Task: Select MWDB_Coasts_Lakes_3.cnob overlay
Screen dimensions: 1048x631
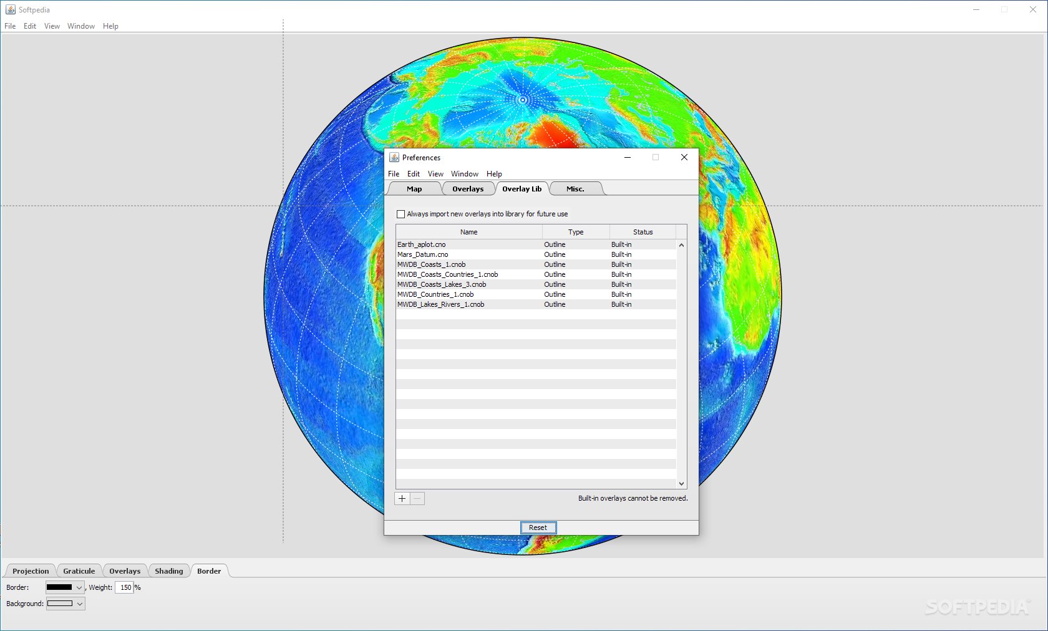Action: coord(536,284)
